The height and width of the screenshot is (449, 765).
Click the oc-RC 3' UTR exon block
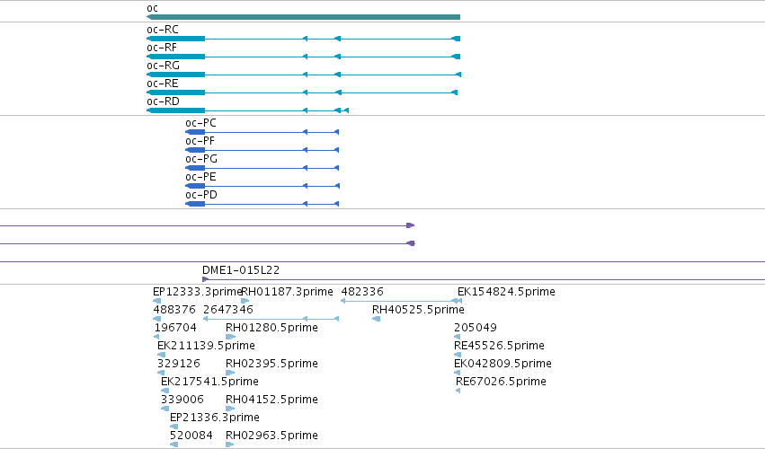pyautogui.click(x=175, y=39)
